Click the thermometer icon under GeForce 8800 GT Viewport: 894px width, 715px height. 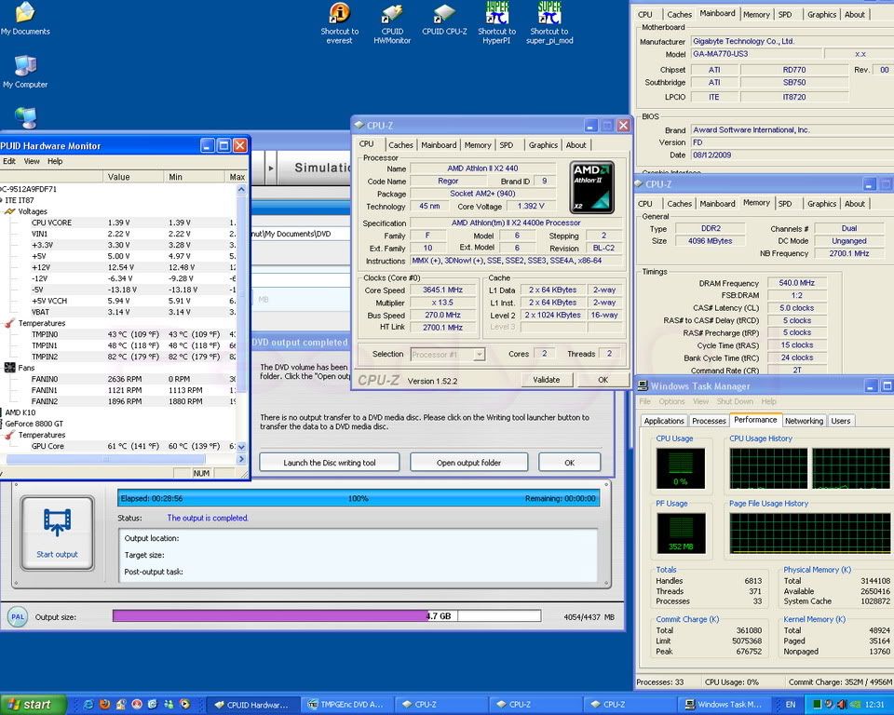[9, 435]
